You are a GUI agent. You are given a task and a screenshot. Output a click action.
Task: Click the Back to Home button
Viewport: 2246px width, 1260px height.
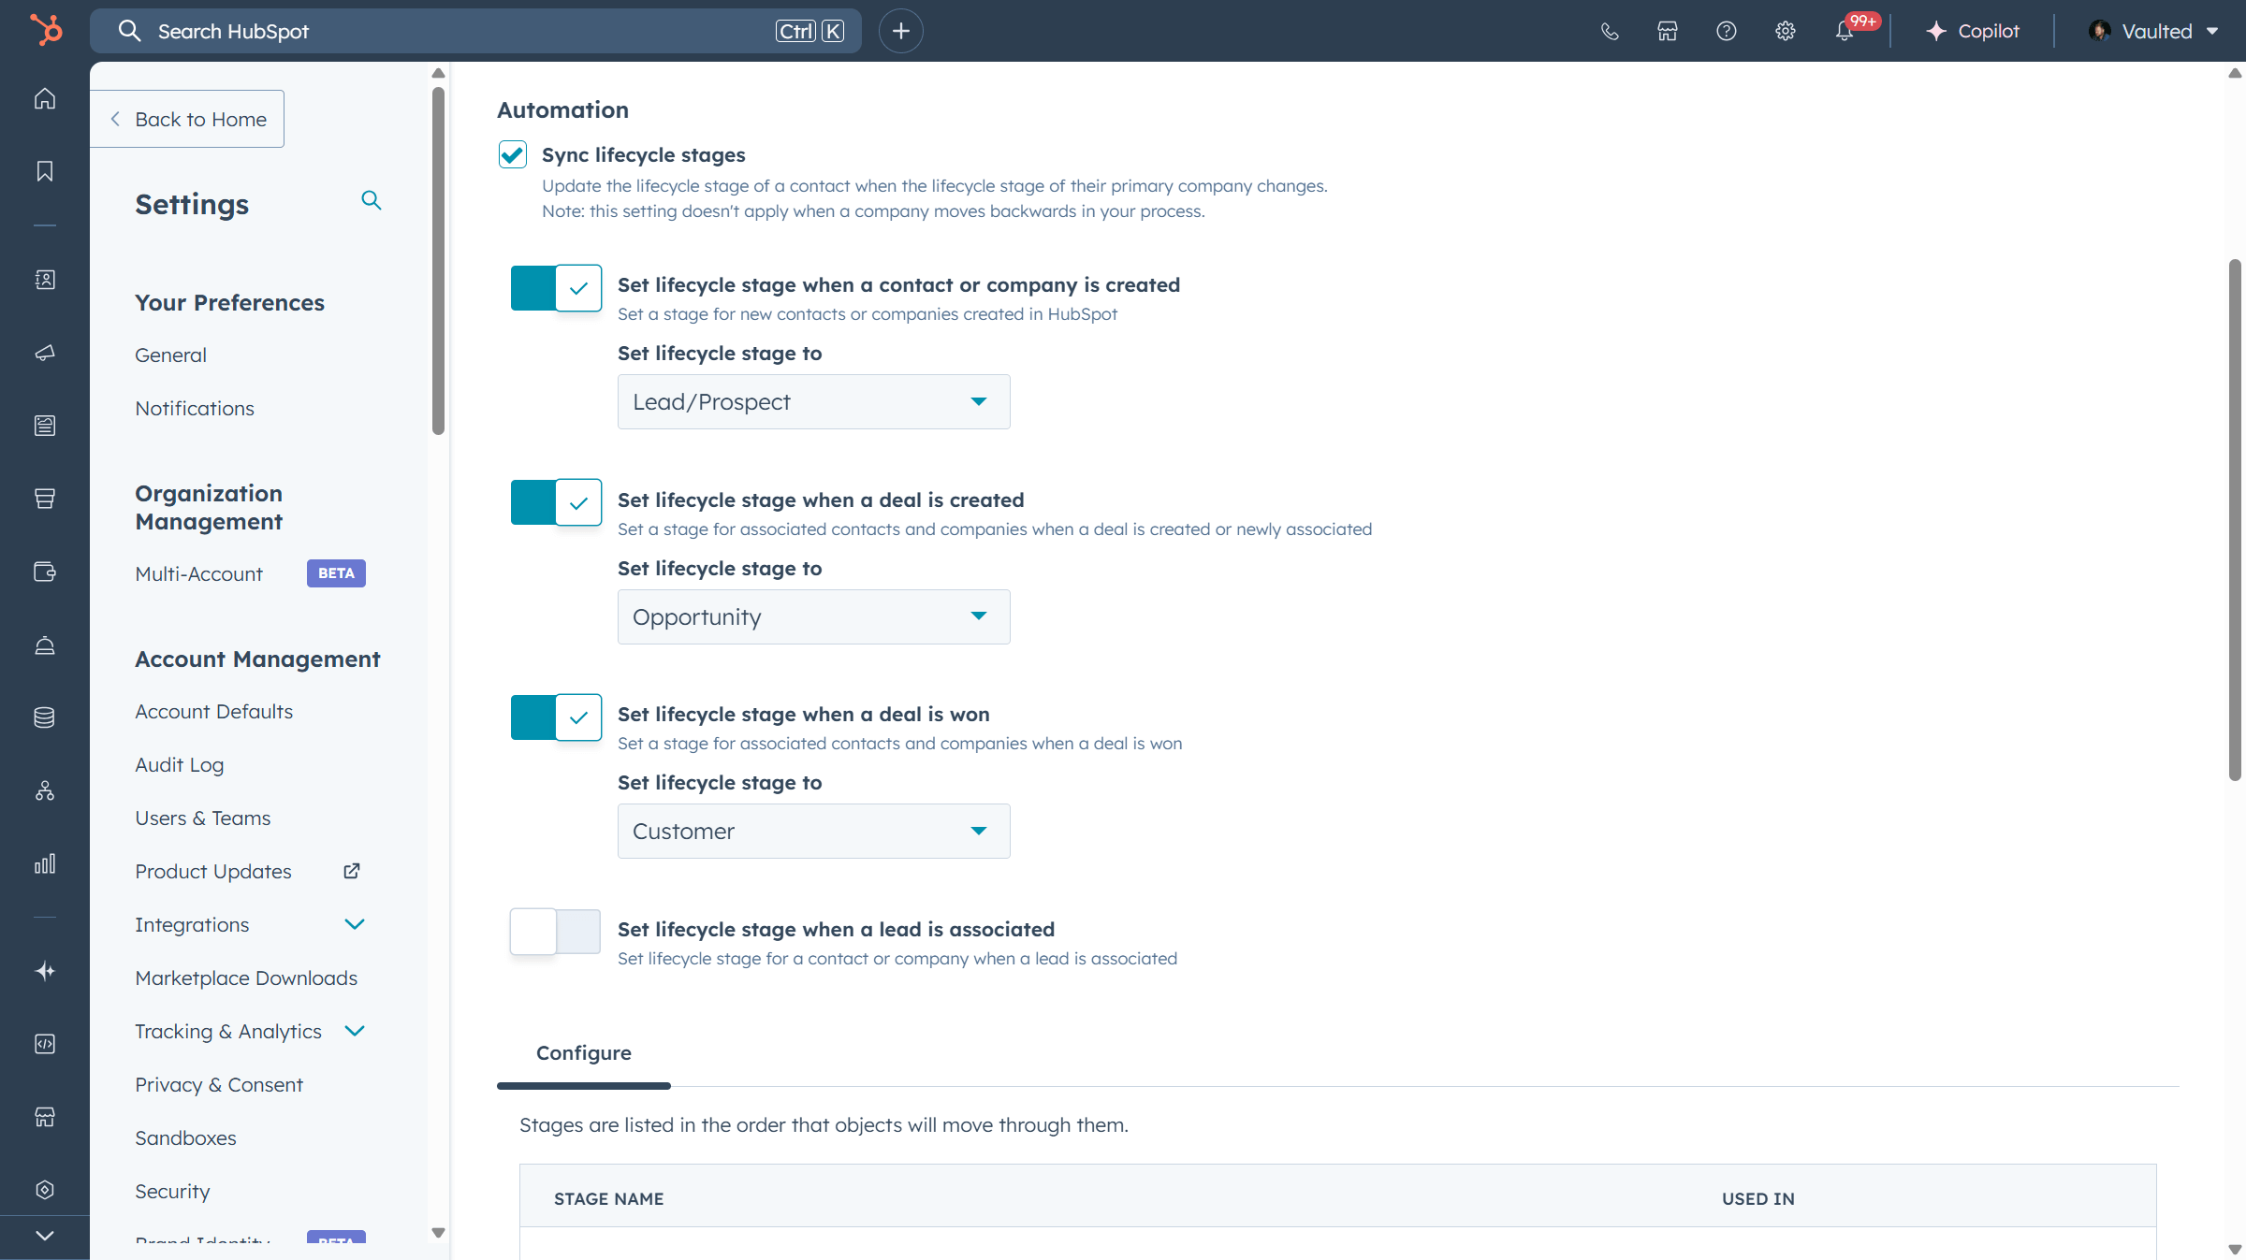click(186, 119)
